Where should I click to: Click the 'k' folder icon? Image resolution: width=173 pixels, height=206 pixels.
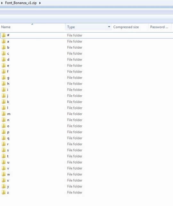point(4,102)
